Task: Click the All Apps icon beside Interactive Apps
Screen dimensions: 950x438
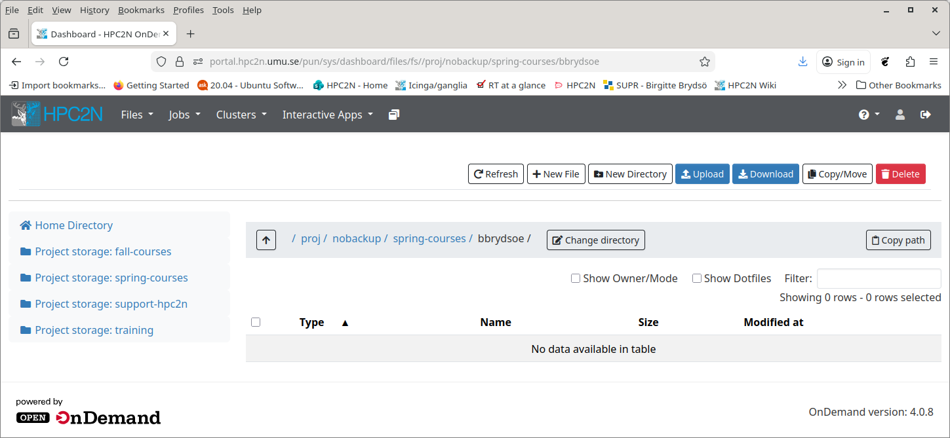Action: [x=393, y=114]
